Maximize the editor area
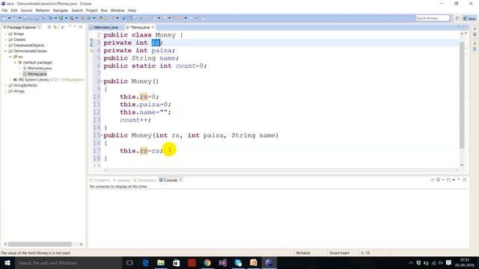479x269 pixels. 464,27
